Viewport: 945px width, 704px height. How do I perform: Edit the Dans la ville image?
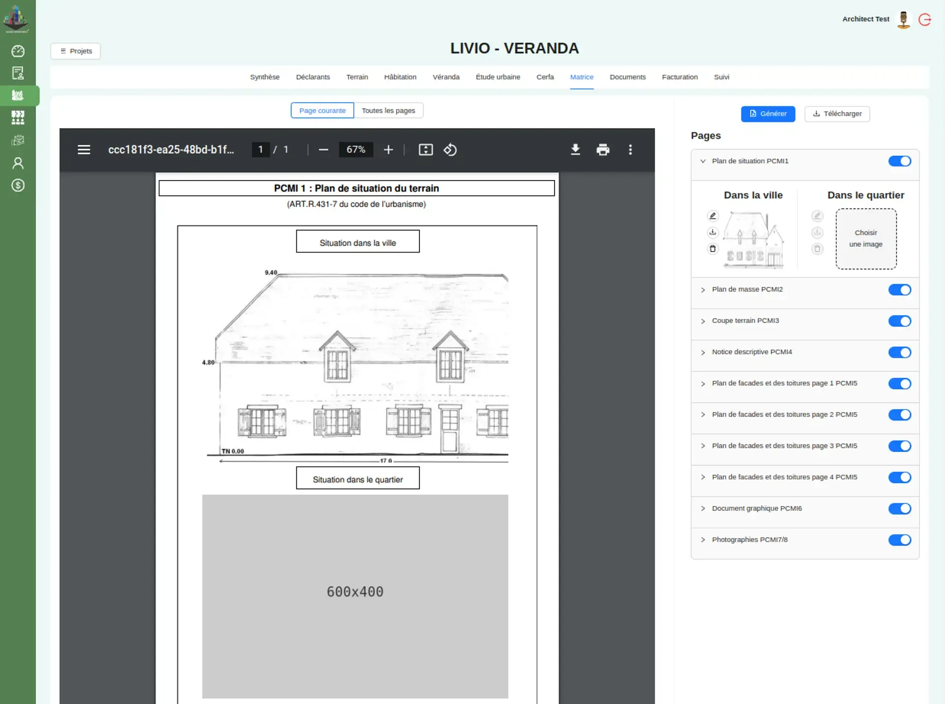click(713, 216)
